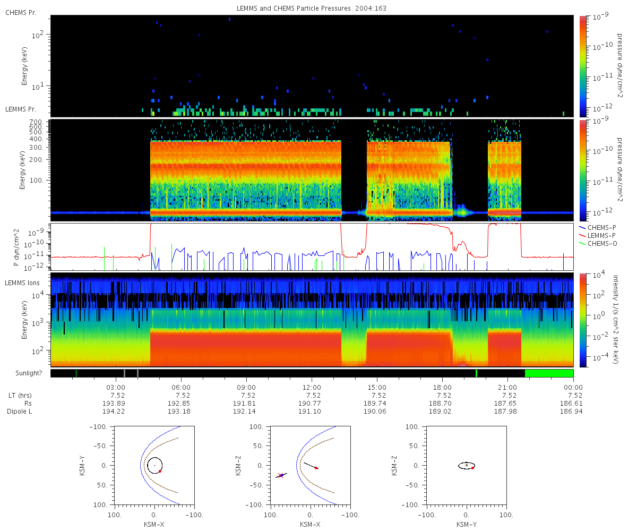
Task: Click the Saturn orbit circle in KSM-X/KSM-Y plot
Action: coord(154,466)
